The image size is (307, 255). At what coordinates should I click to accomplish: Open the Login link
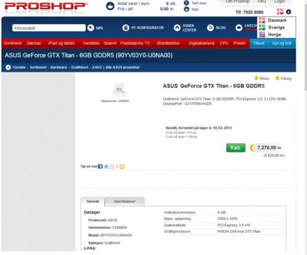coord(279,2)
